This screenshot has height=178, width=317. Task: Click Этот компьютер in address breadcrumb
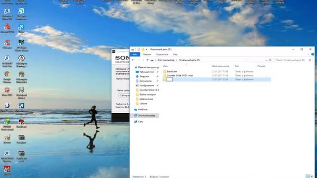(166, 60)
